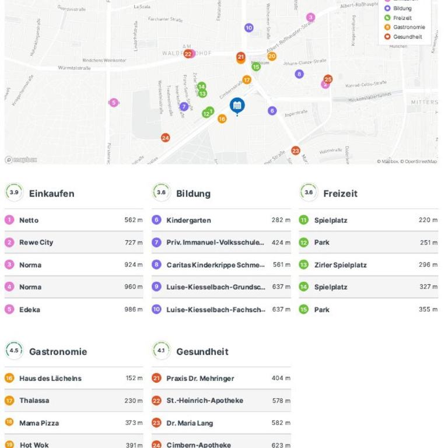Select the Zirler Spielplatz entry

click(x=368, y=265)
